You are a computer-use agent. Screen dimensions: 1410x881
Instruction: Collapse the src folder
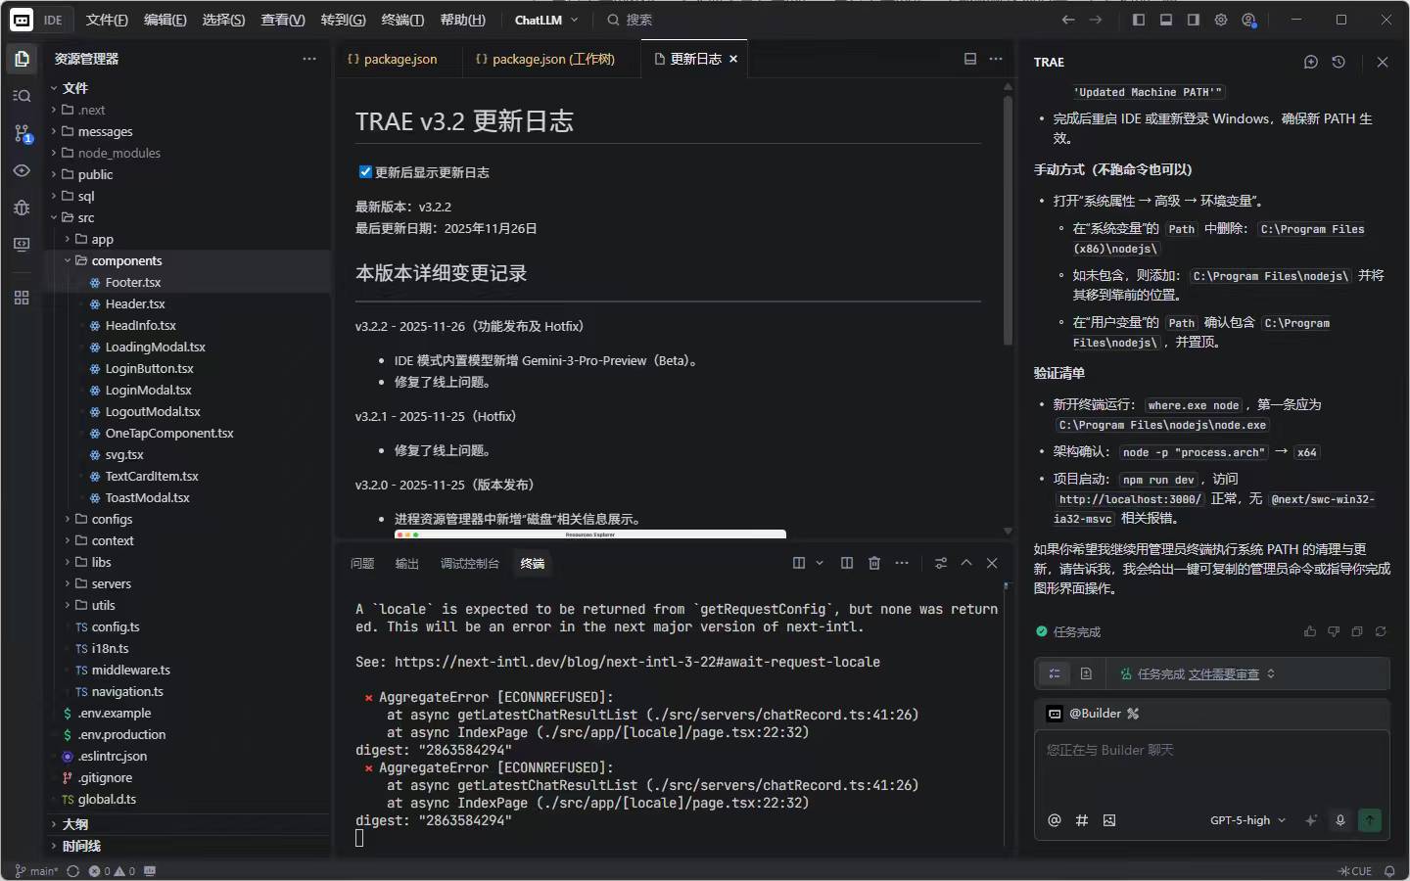pos(54,217)
